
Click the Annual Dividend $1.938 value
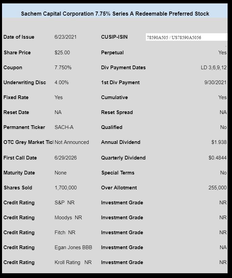[x=219, y=142]
